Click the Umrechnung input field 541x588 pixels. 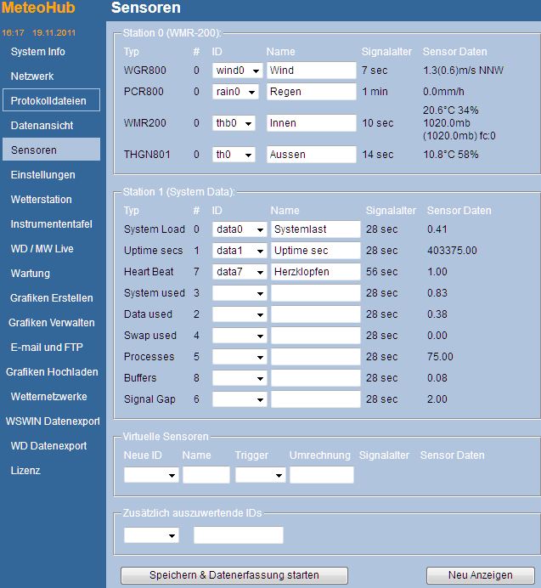click(x=321, y=476)
